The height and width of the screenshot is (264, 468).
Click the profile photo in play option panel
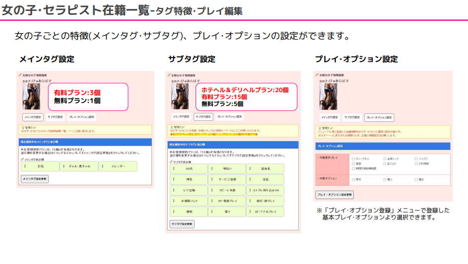(x=328, y=97)
